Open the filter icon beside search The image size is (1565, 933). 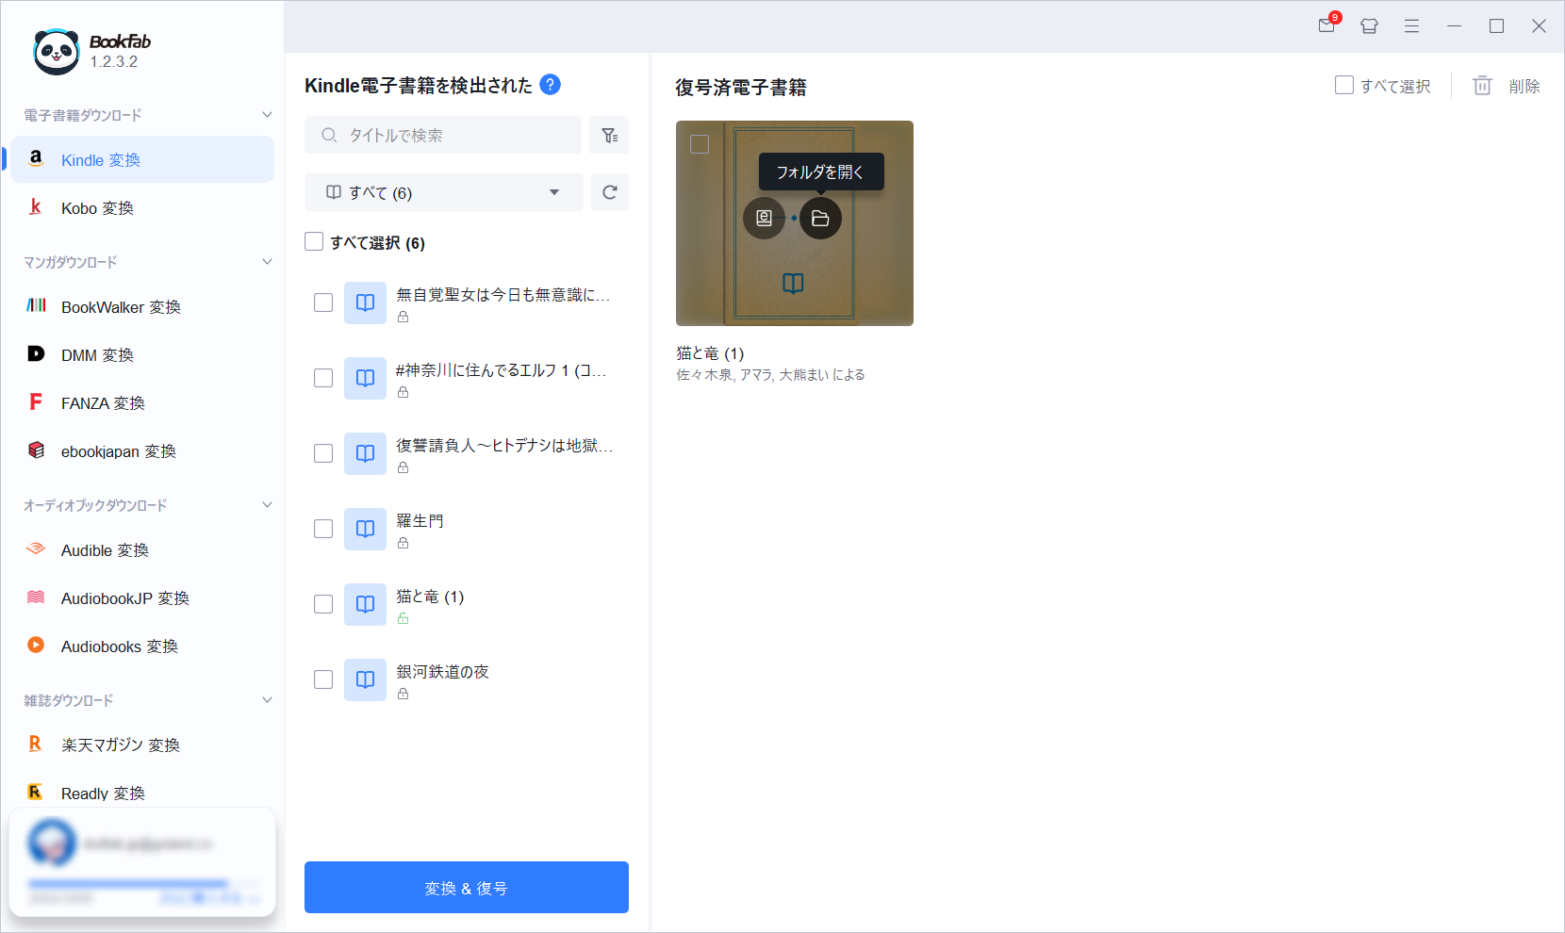(609, 135)
